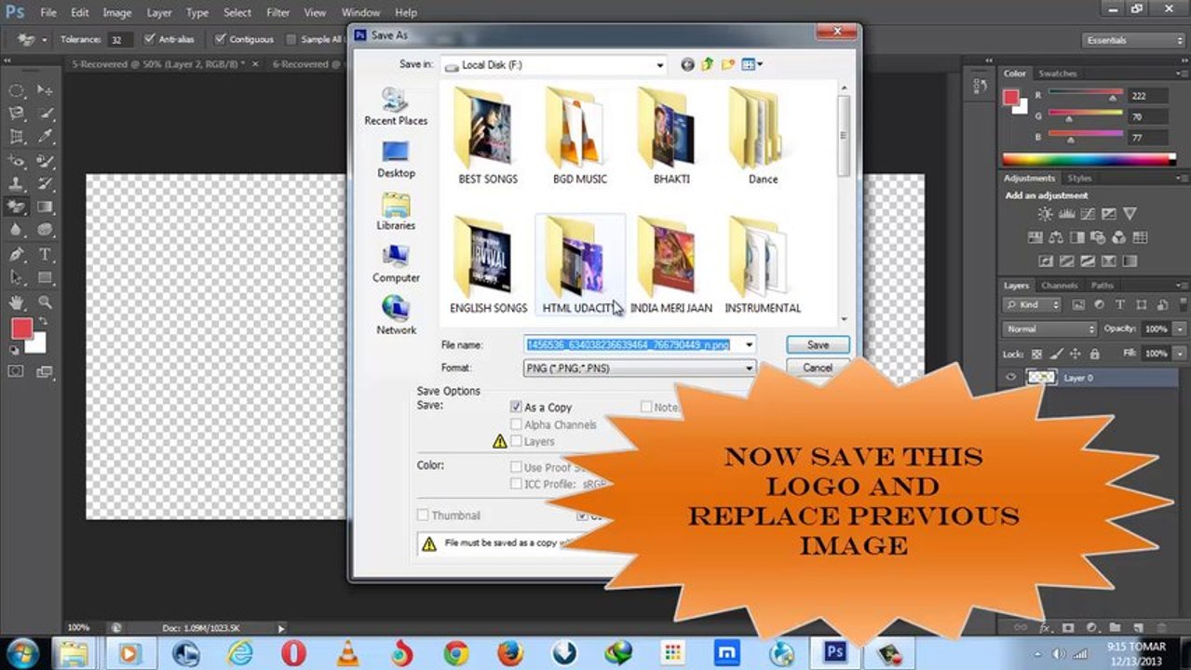Viewport: 1191px width, 670px height.
Task: Click the Save button
Action: (x=818, y=344)
